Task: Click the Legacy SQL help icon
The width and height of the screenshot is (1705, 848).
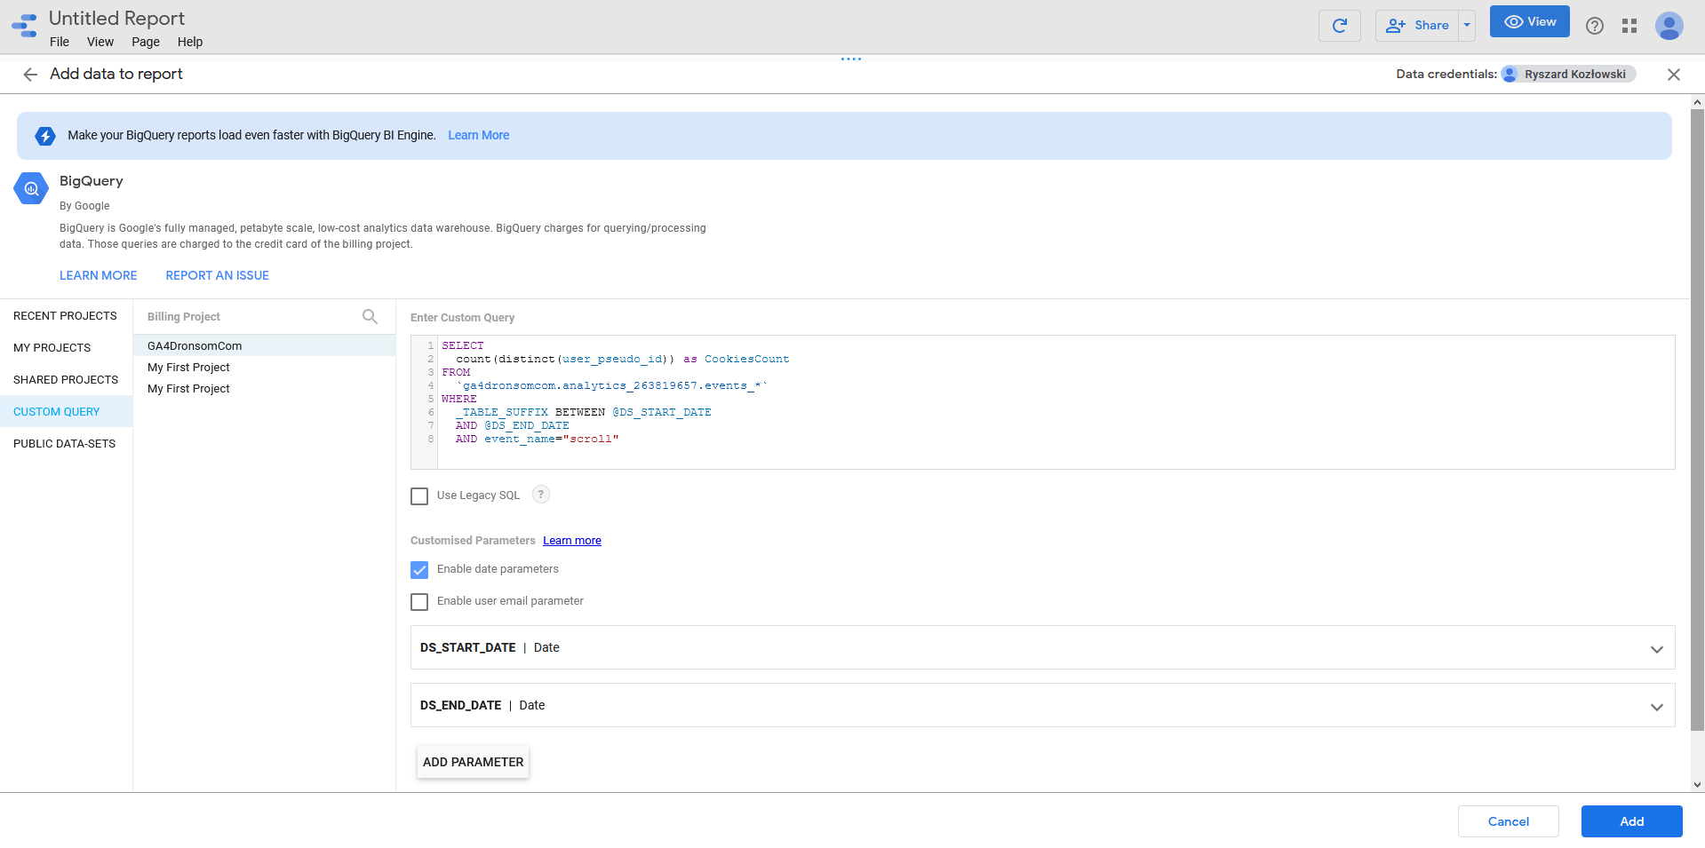Action: 541,495
